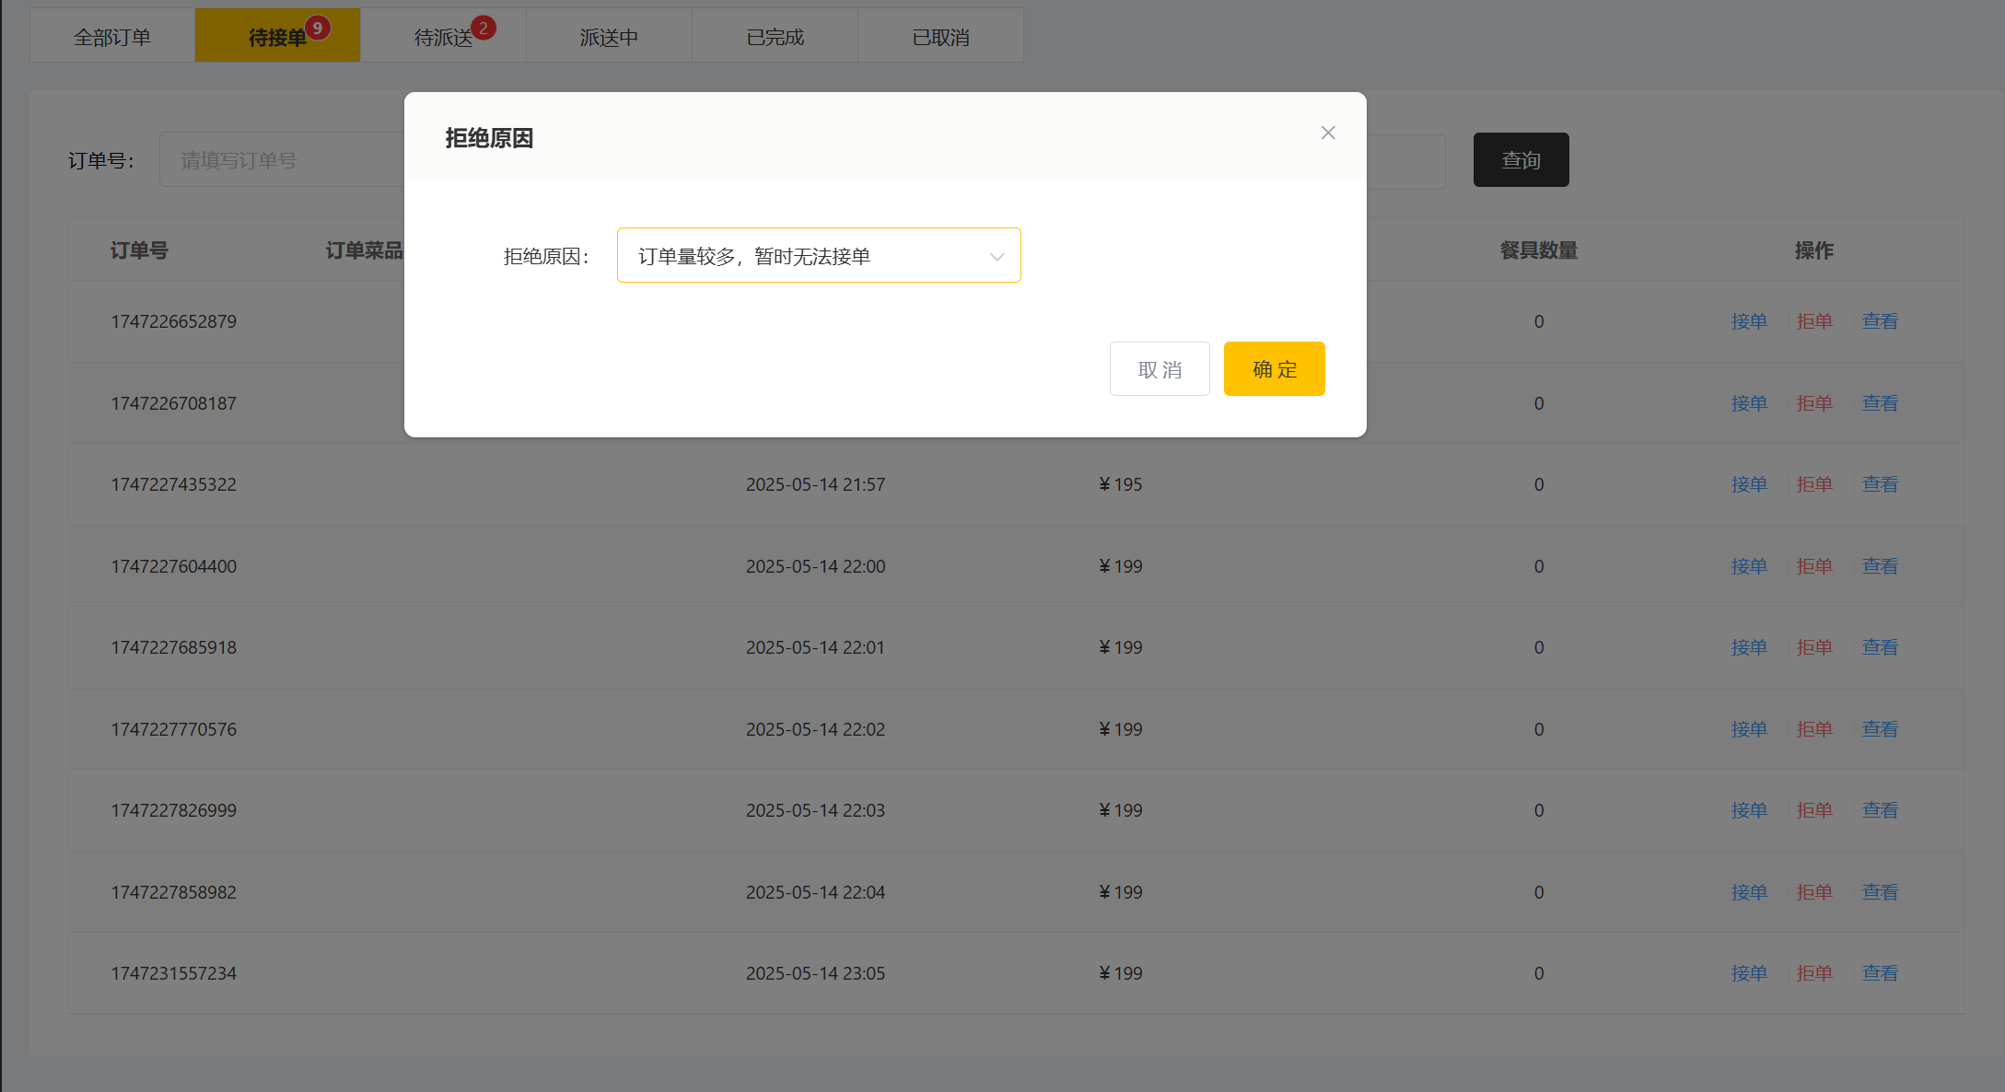Switch to the 全部订单 tab
The height and width of the screenshot is (1092, 2005).
112,37
